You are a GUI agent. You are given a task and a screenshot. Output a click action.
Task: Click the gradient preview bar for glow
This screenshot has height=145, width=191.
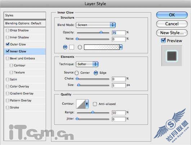[102, 47]
